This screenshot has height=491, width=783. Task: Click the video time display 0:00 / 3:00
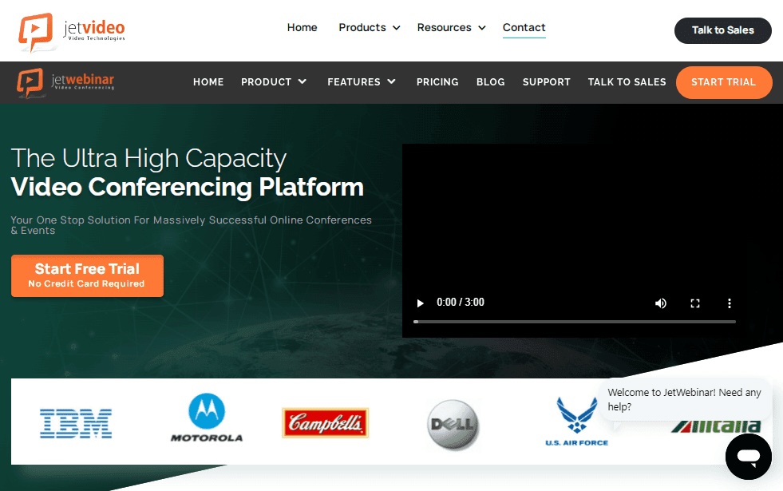461,303
